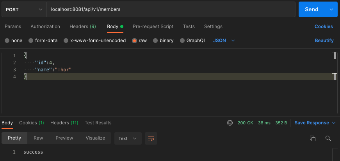The image size is (340, 161).
Task: Toggle the response line-wrap icon
Action: click(x=151, y=138)
